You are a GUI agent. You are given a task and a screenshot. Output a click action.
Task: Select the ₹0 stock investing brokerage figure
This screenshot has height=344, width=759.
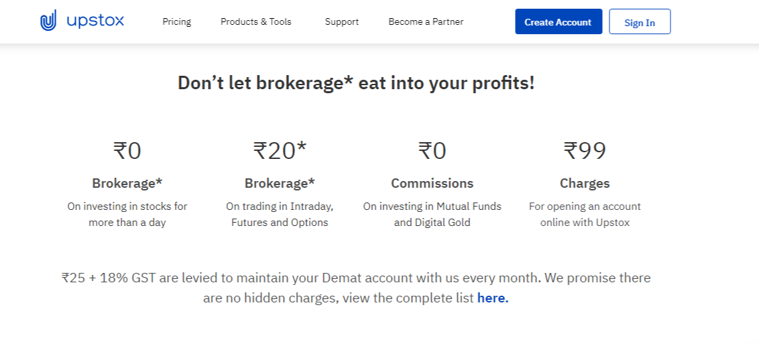127,150
